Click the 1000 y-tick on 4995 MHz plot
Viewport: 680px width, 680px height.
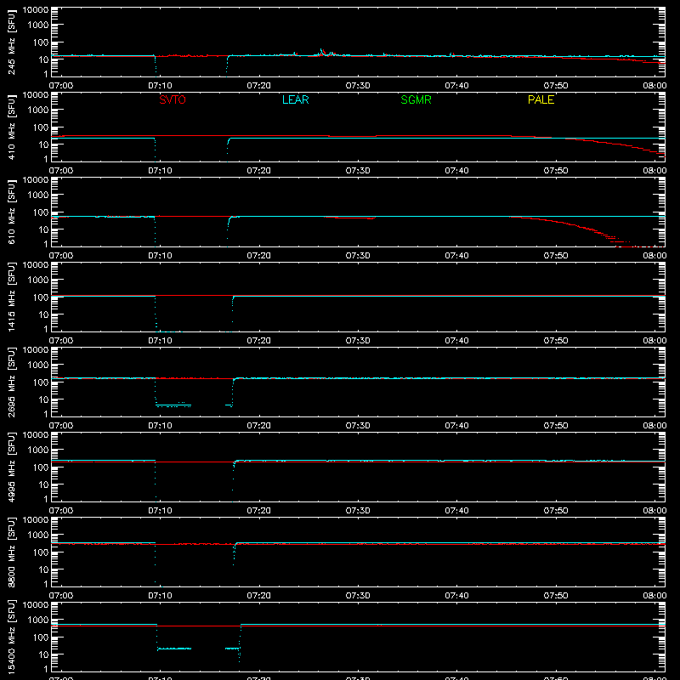38,450
